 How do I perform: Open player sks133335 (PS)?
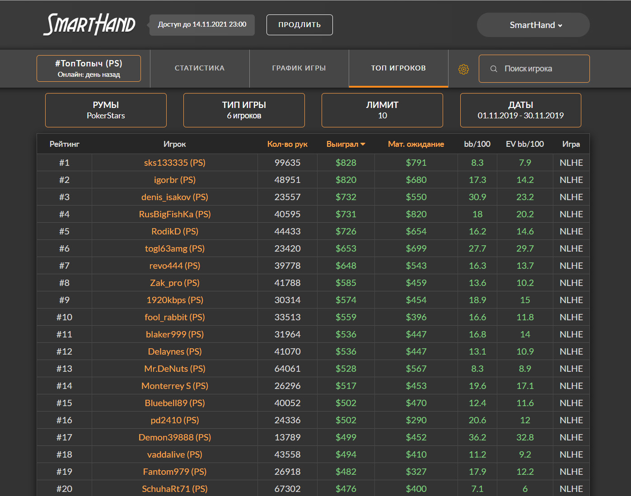(x=175, y=163)
